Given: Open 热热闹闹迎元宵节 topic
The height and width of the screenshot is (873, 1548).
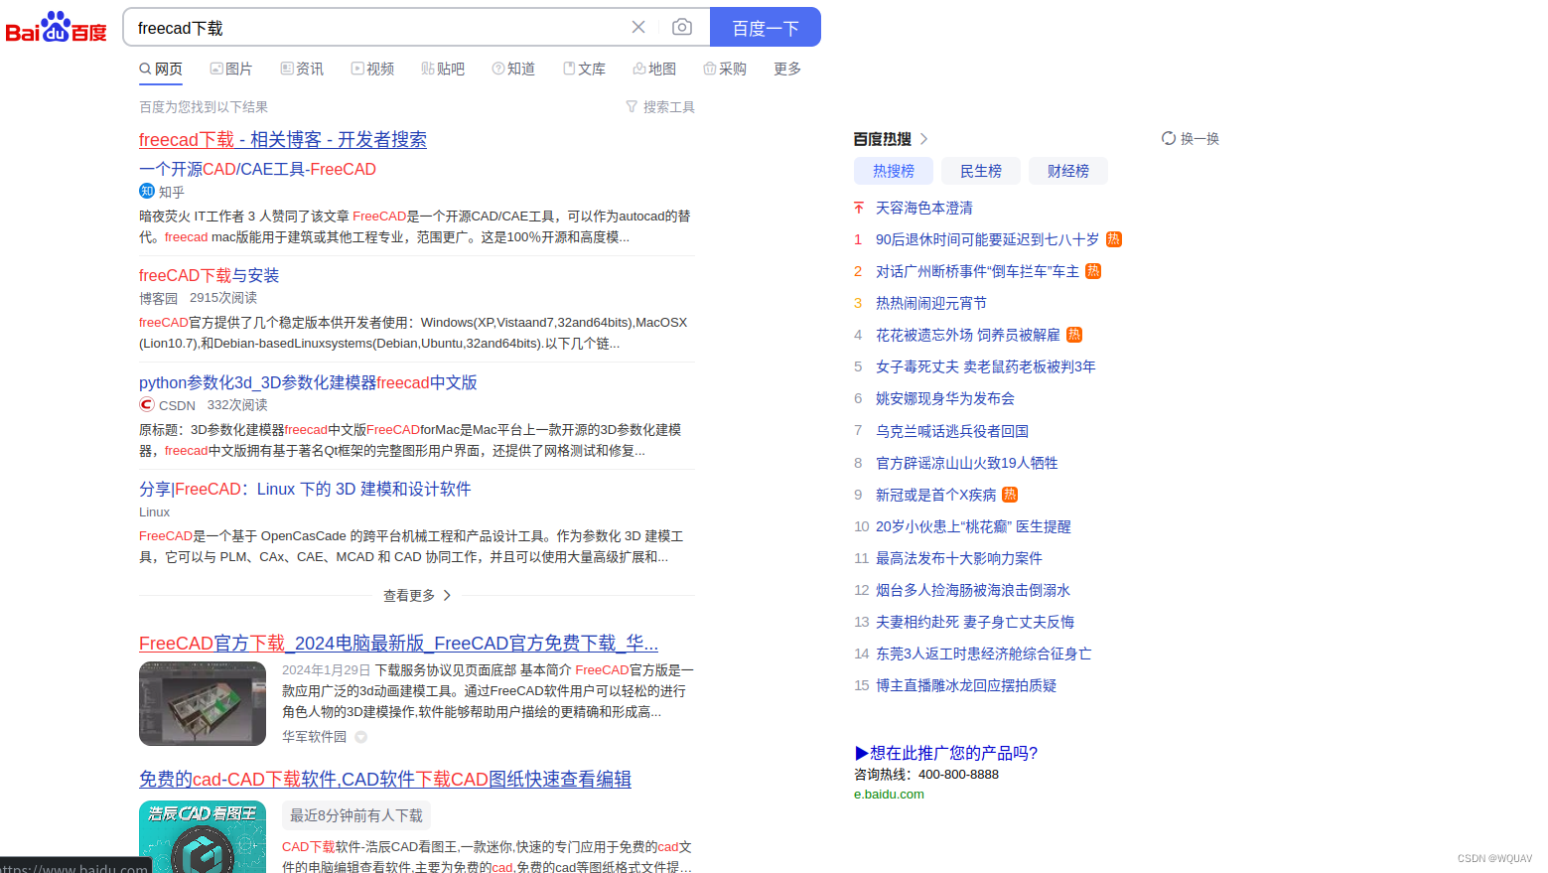Looking at the screenshot, I should point(931,303).
